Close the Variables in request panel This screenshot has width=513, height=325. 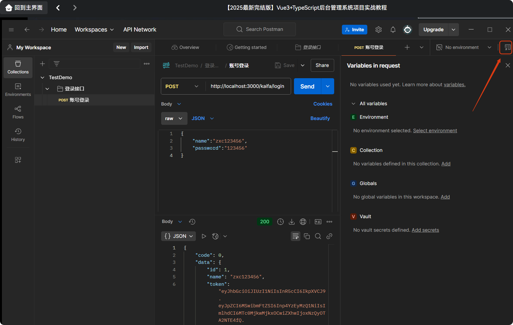click(508, 65)
